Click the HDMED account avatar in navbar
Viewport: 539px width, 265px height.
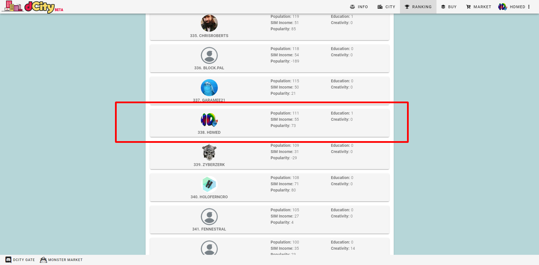tap(503, 7)
